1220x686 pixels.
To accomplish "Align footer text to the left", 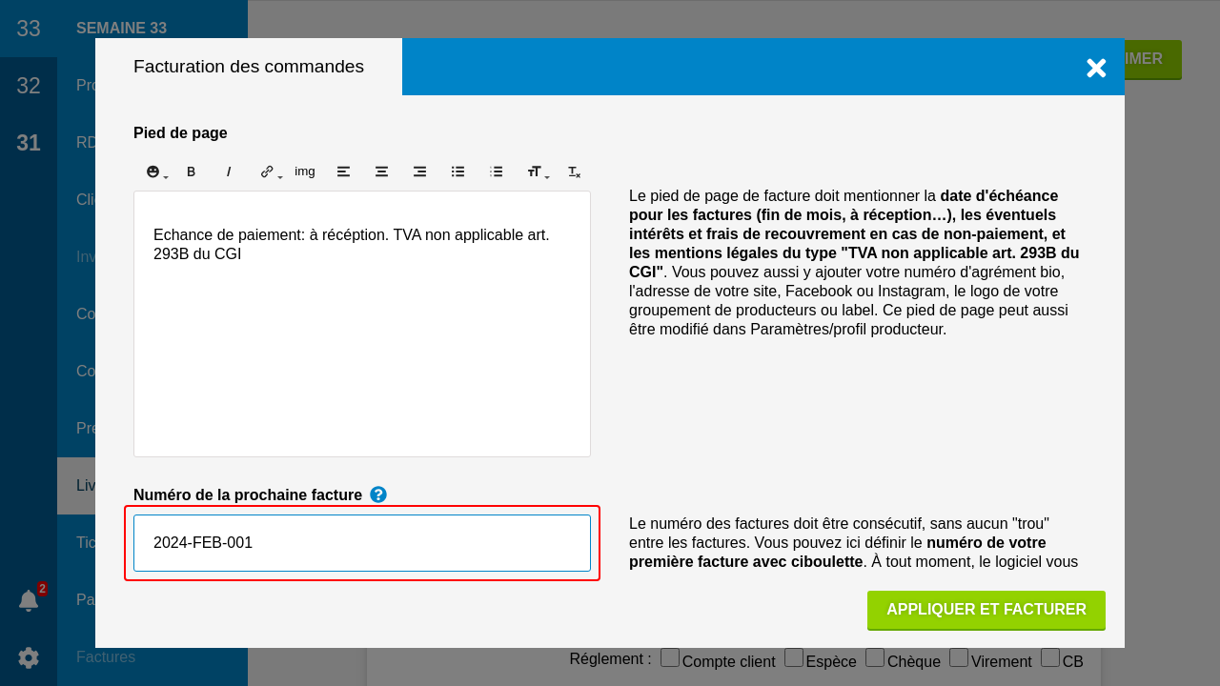I will point(343,171).
